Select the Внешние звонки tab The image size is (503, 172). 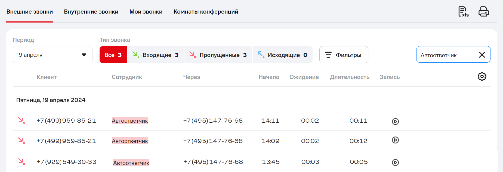30,12
